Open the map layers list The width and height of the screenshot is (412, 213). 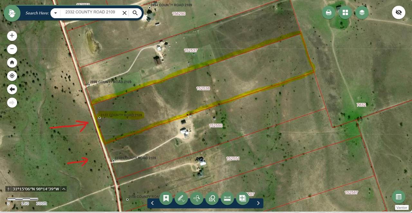pos(362,13)
